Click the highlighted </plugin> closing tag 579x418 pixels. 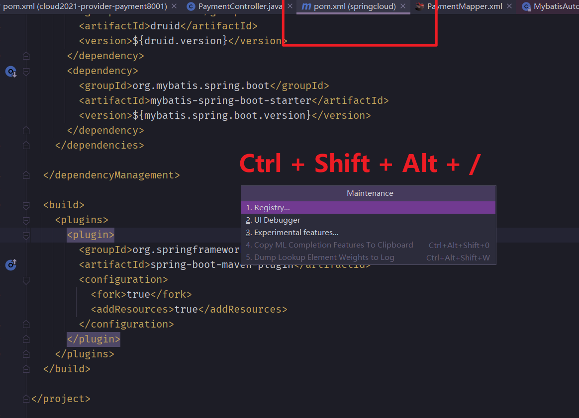click(x=94, y=339)
